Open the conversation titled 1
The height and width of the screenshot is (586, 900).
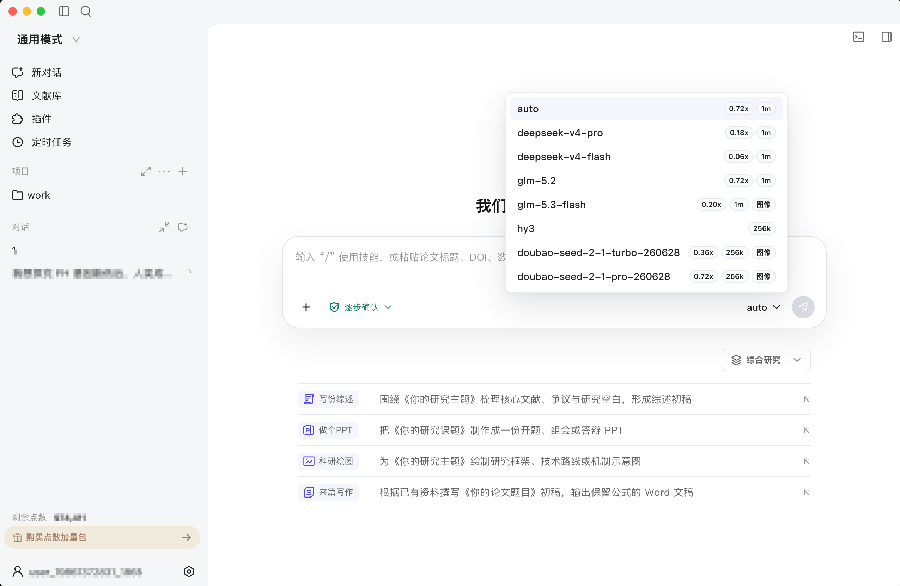tap(14, 250)
